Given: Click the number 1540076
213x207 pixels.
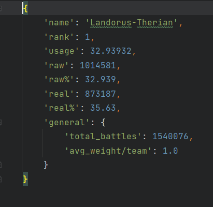Looking at the screenshot, I should click(x=171, y=136).
